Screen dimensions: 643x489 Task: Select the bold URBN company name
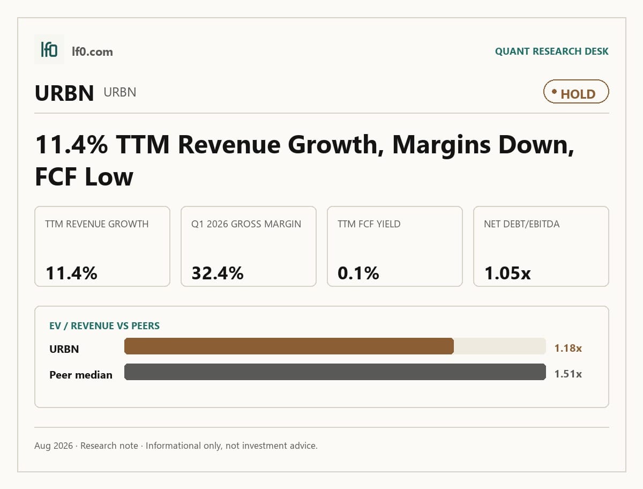click(x=64, y=93)
